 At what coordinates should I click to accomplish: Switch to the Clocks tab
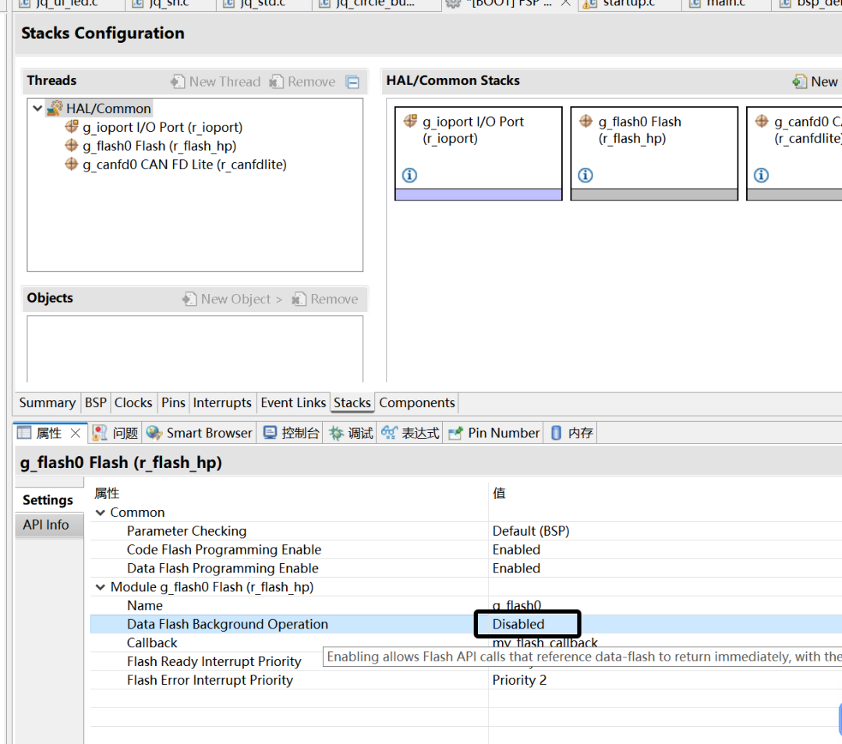click(x=133, y=402)
